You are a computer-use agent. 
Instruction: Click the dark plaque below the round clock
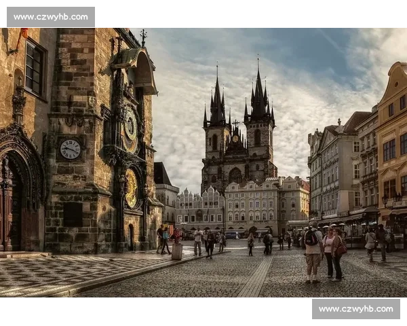click(73, 214)
